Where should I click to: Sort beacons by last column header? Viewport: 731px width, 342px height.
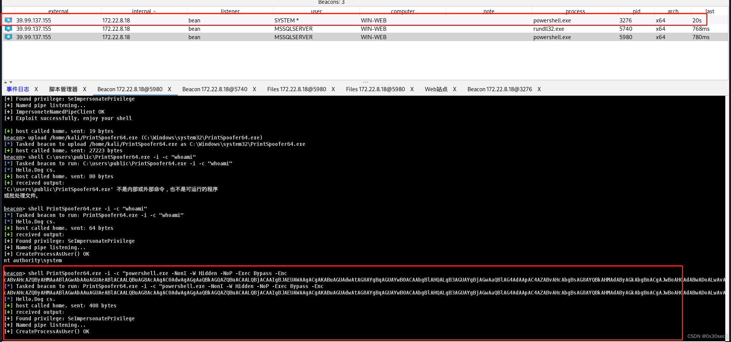click(710, 11)
